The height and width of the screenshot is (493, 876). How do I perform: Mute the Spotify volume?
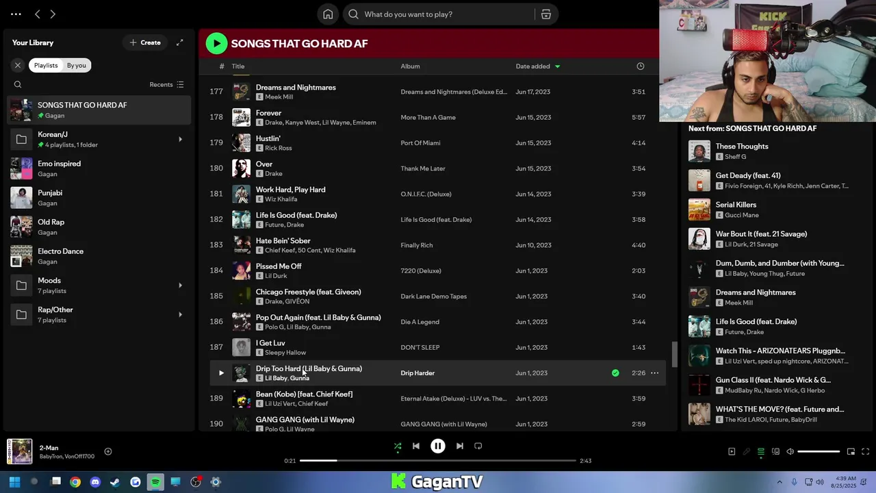[790, 451]
